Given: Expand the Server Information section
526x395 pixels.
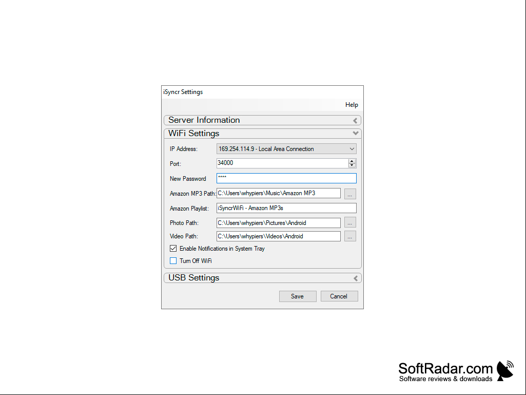Looking at the screenshot, I should (355, 121).
